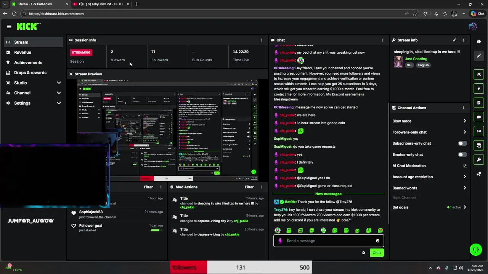Image resolution: width=488 pixels, height=274 pixels.
Task: Open the Channel Actions panel options menu
Action: 464,108
